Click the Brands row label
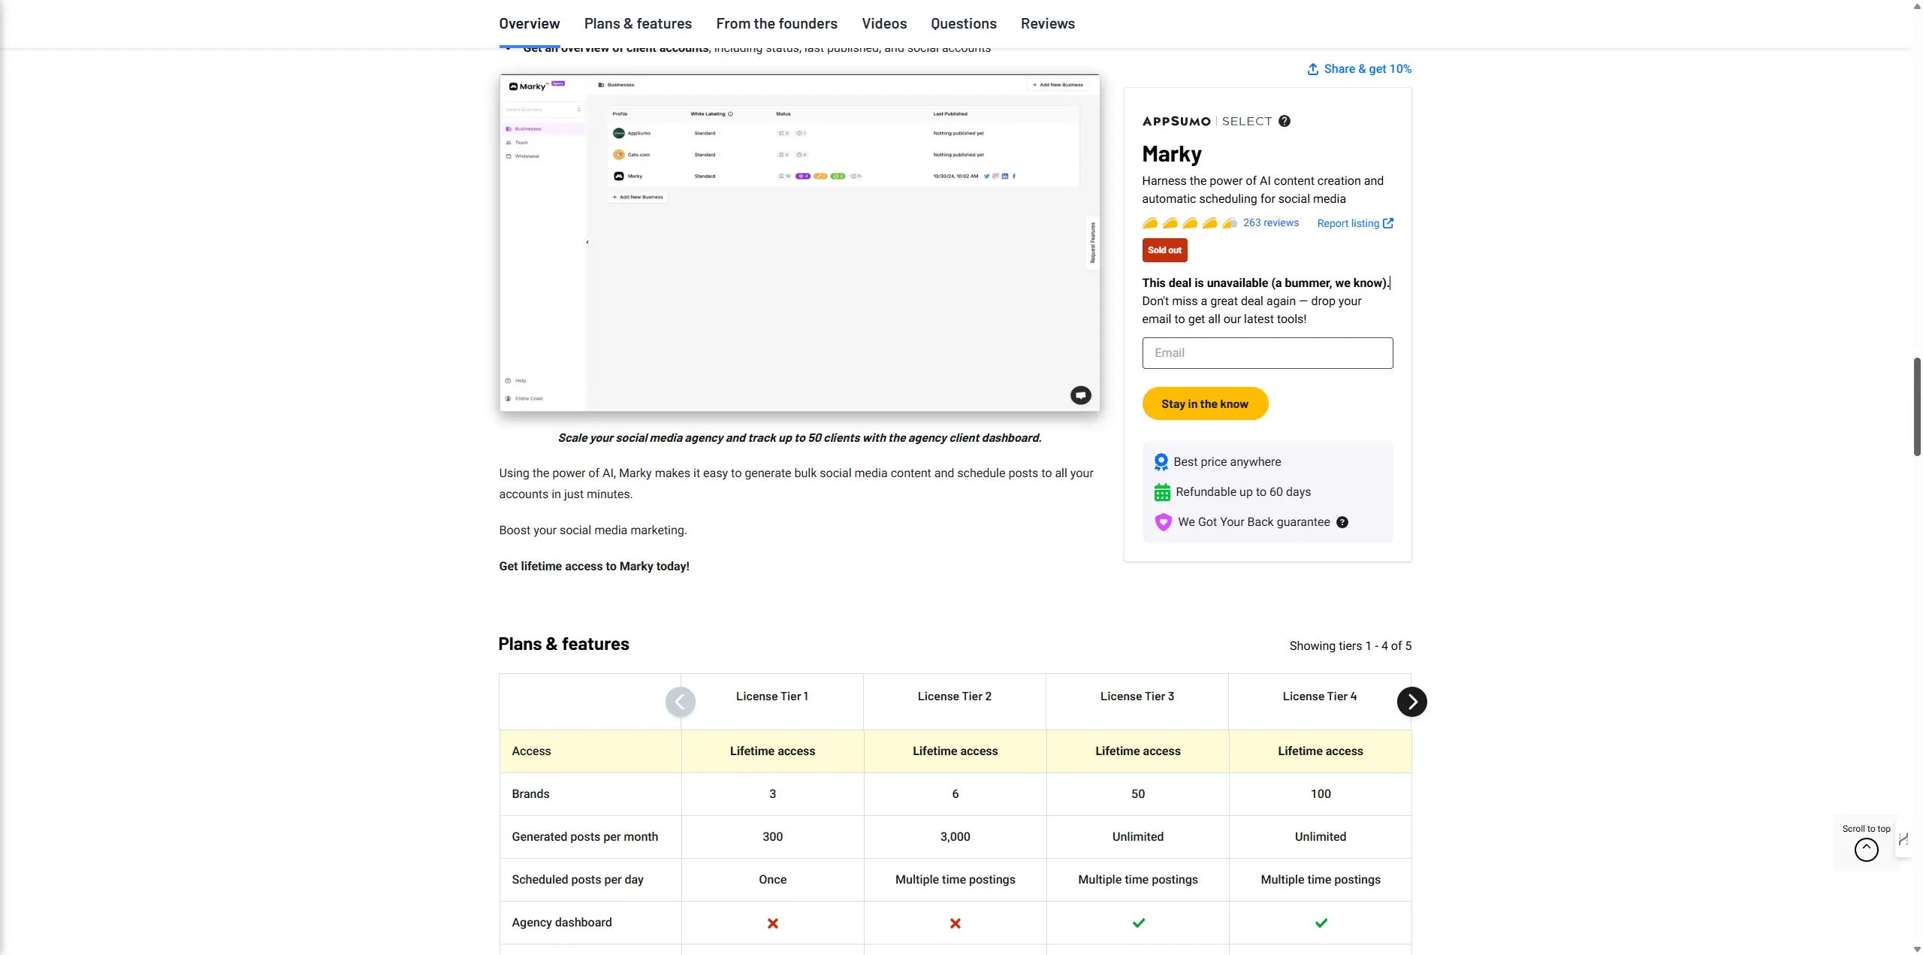The image size is (1923, 955). click(530, 794)
